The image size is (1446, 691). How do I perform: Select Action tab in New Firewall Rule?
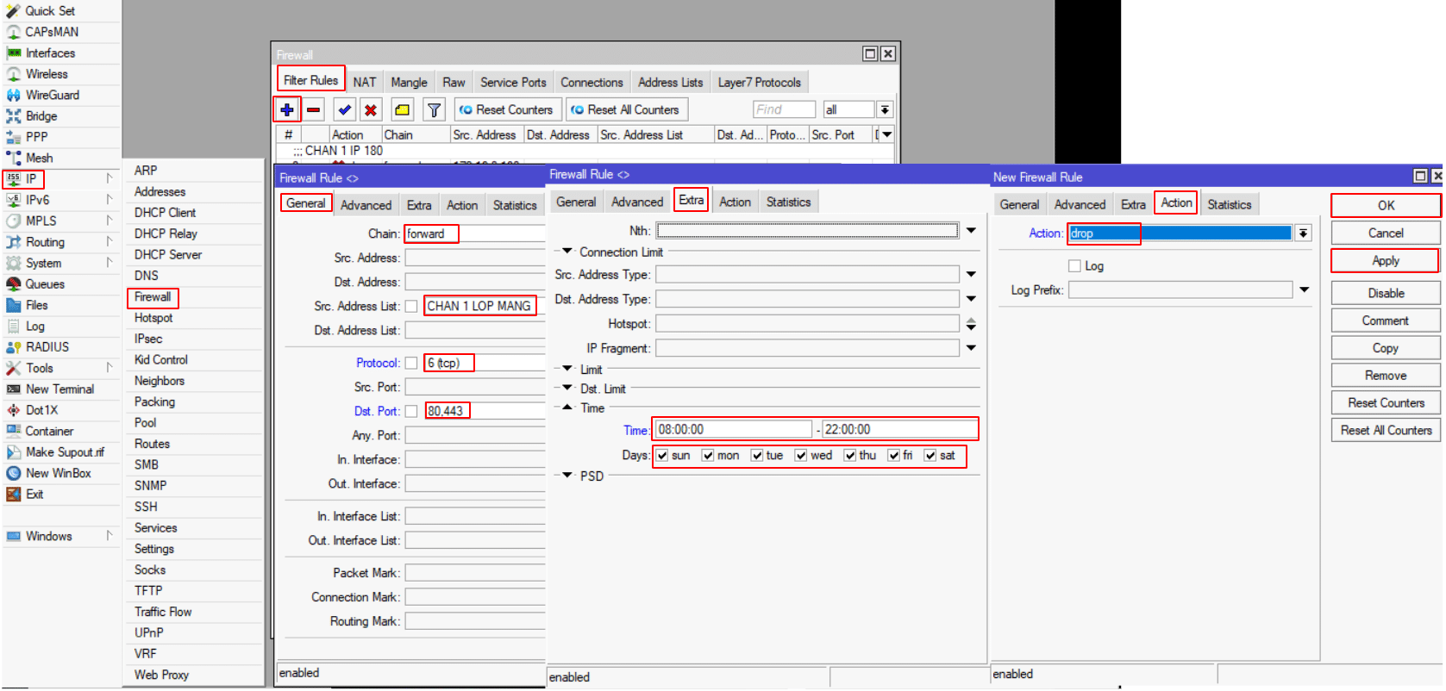(1176, 202)
